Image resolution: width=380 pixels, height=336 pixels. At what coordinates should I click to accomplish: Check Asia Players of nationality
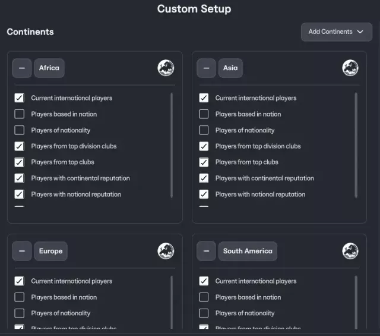[204, 130]
